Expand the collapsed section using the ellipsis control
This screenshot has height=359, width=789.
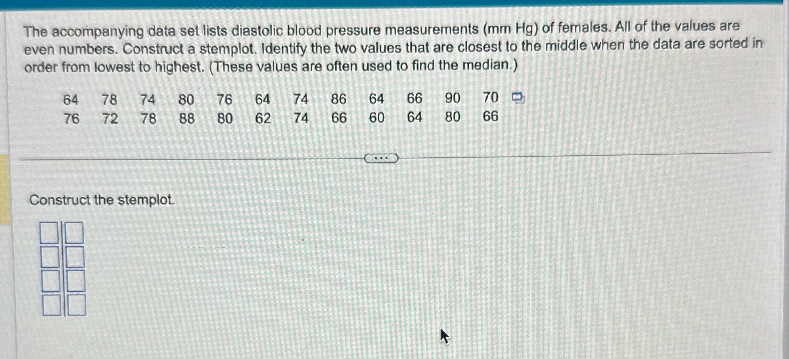coord(381,158)
